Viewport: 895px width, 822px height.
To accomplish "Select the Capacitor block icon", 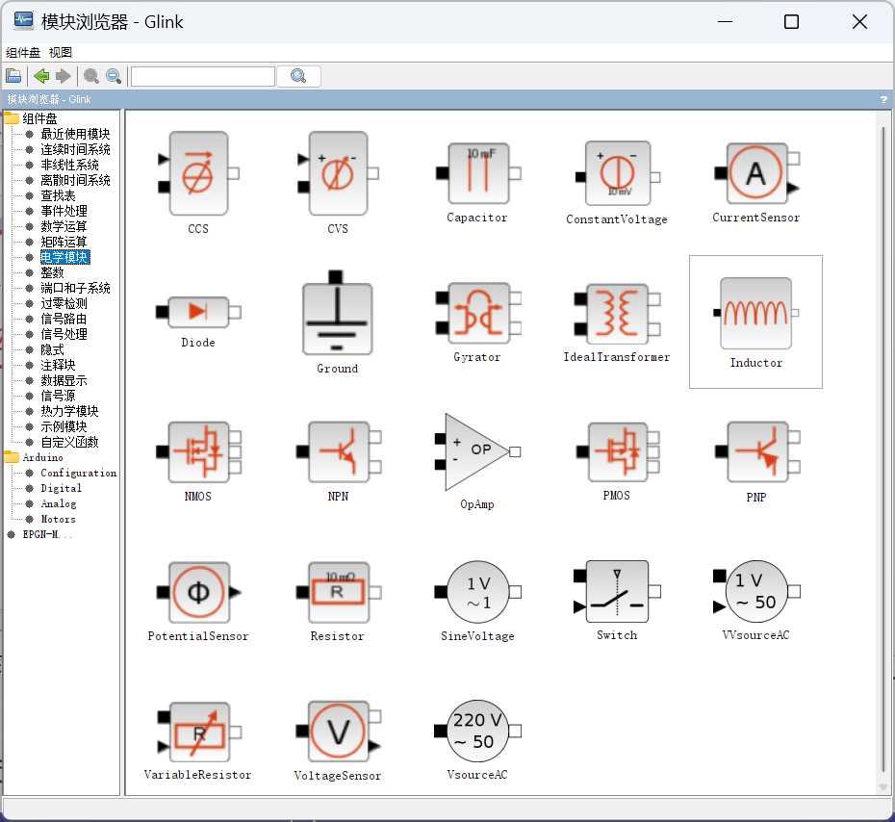I will point(476,173).
